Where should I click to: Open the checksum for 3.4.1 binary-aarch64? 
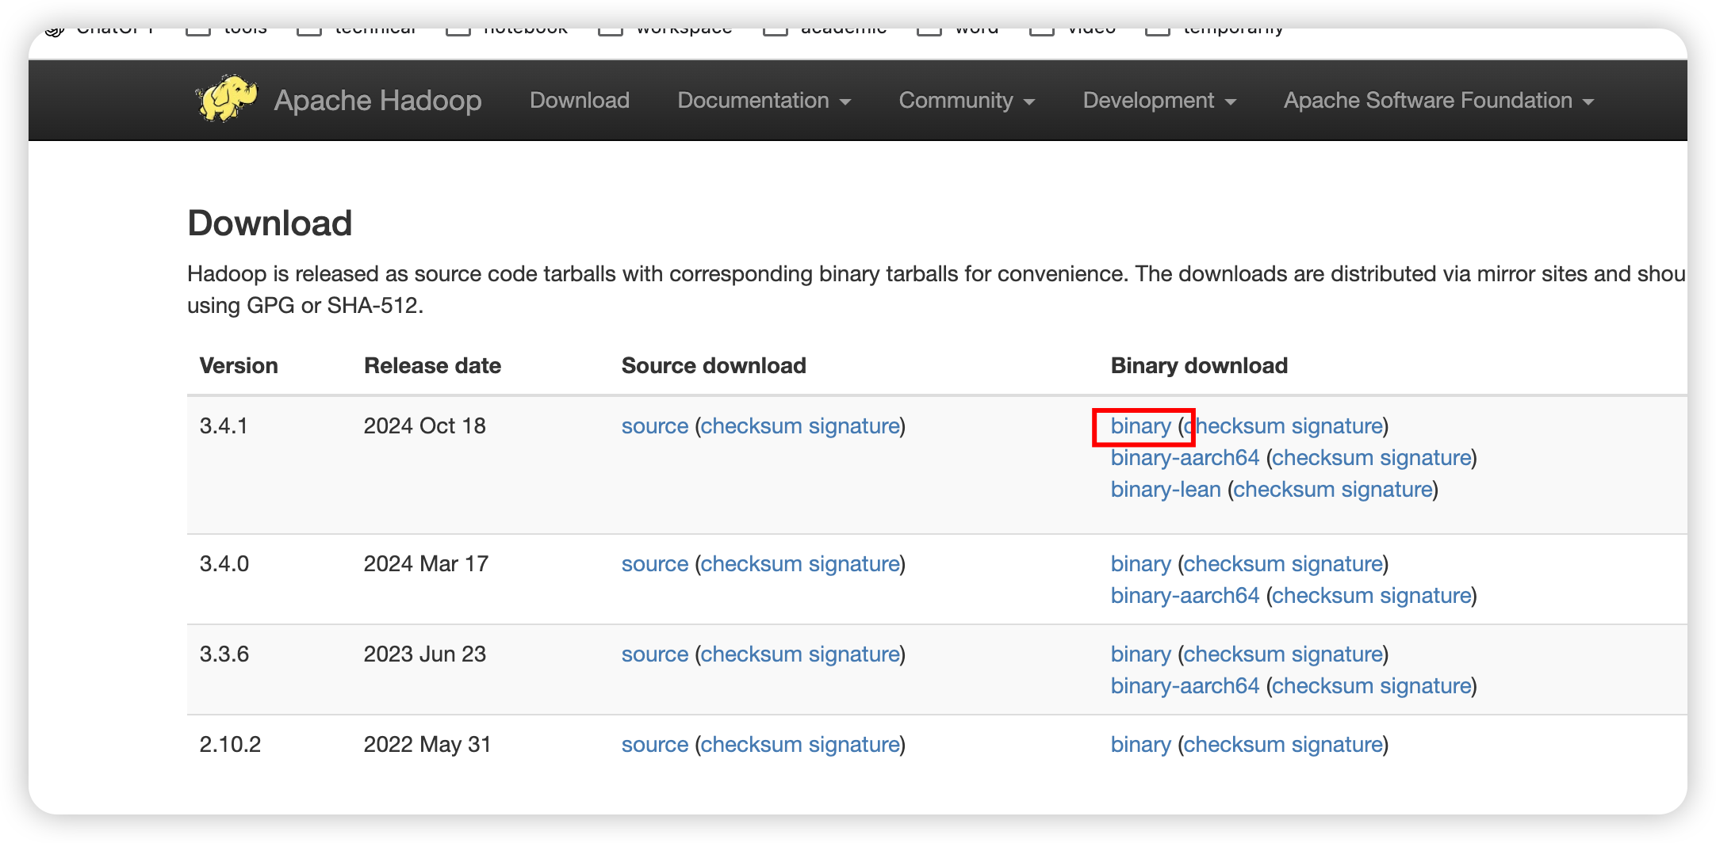(x=1322, y=458)
